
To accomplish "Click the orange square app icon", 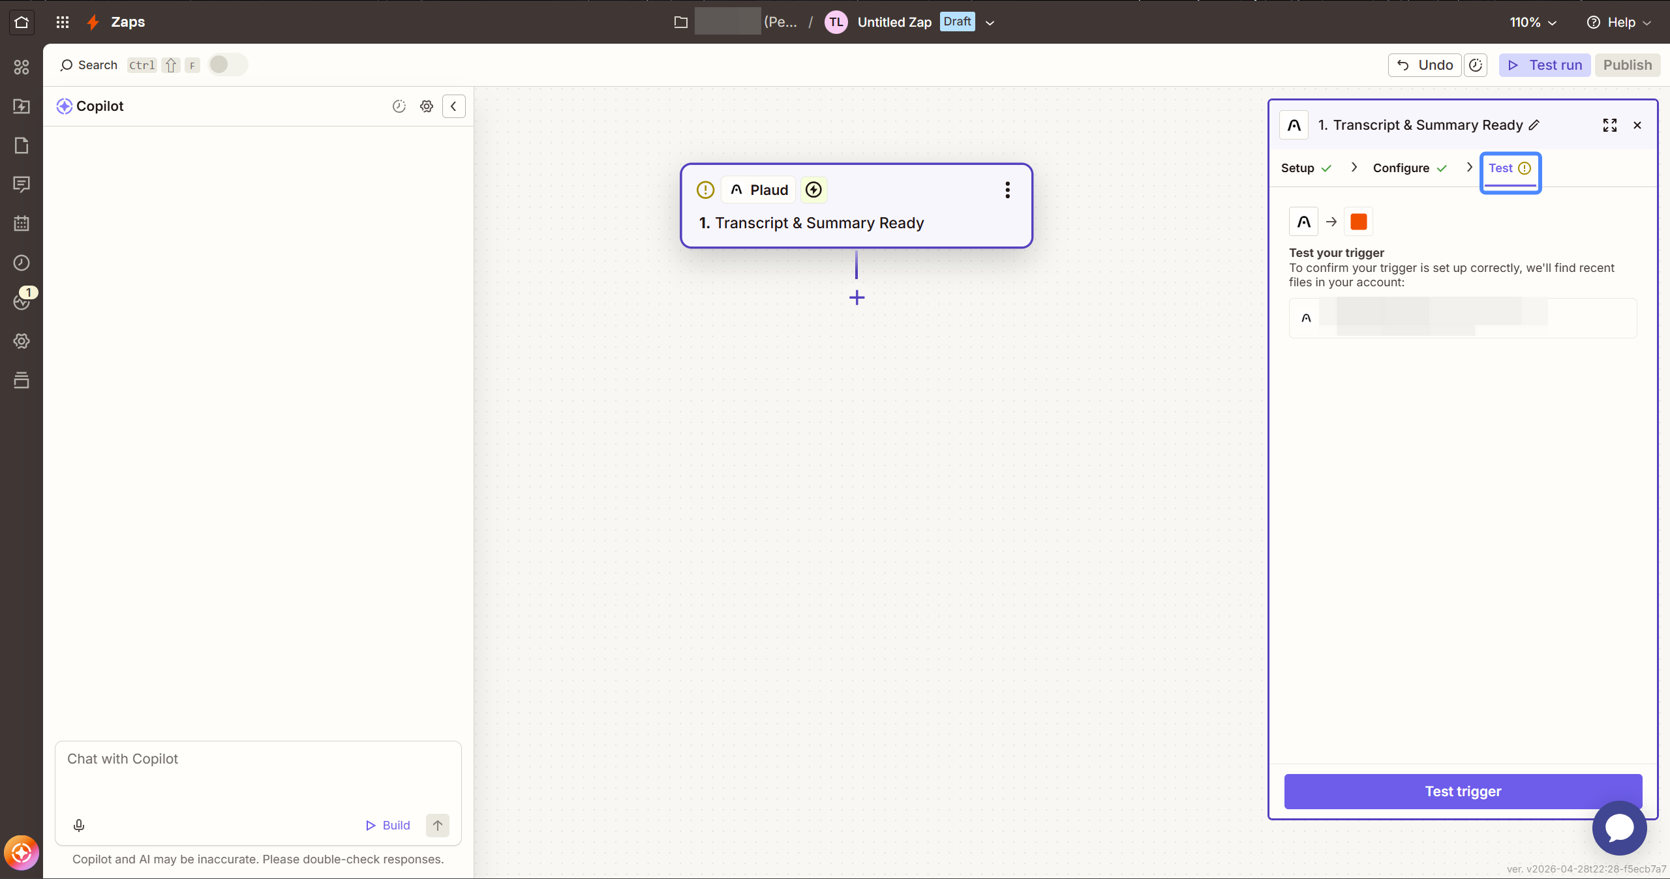I will click(1359, 222).
